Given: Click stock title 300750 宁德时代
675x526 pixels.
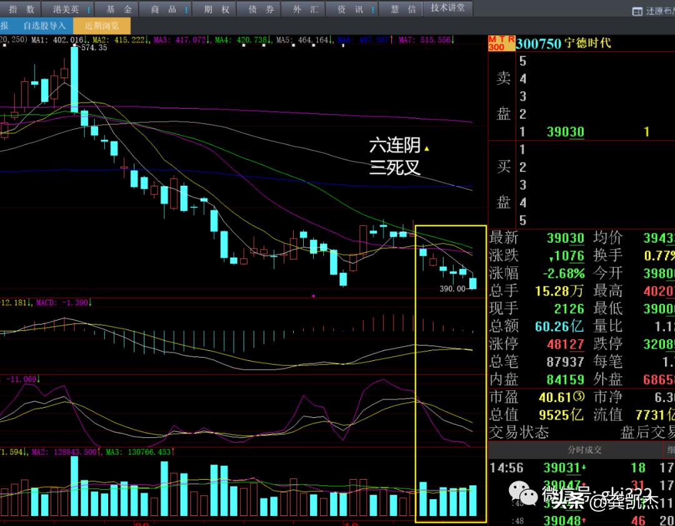Looking at the screenshot, I should [564, 43].
